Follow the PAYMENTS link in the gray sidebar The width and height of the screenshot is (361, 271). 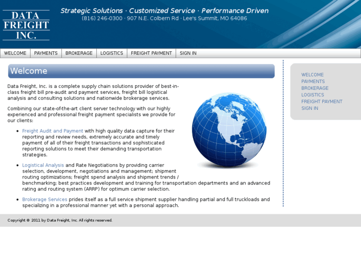pyautogui.click(x=313, y=82)
